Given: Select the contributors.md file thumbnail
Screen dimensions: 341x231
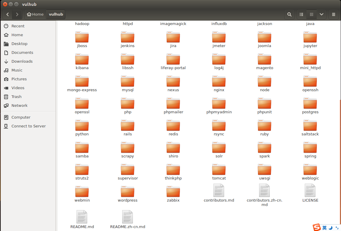Looking at the screenshot, I should point(219,190).
